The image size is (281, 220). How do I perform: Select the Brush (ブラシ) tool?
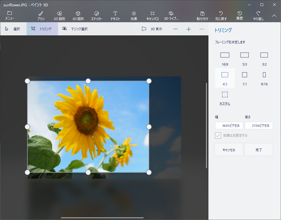tap(41, 16)
